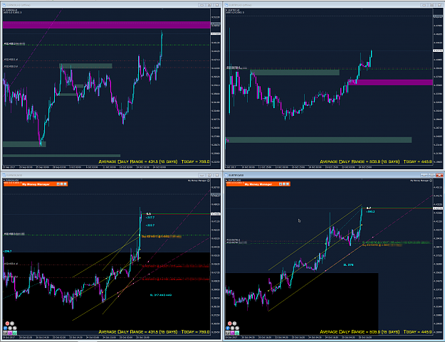
Task: Click the expert advisor face icon in EURNOK M30
Action: click(209, 181)
